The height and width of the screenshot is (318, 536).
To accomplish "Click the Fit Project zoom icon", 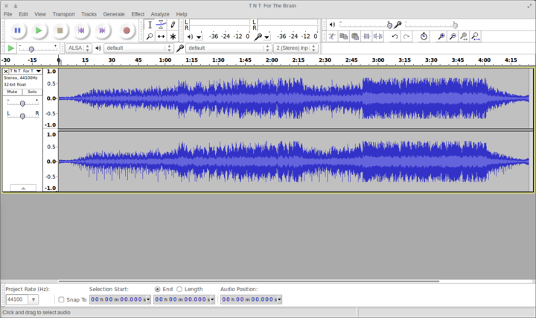I will coord(475,36).
